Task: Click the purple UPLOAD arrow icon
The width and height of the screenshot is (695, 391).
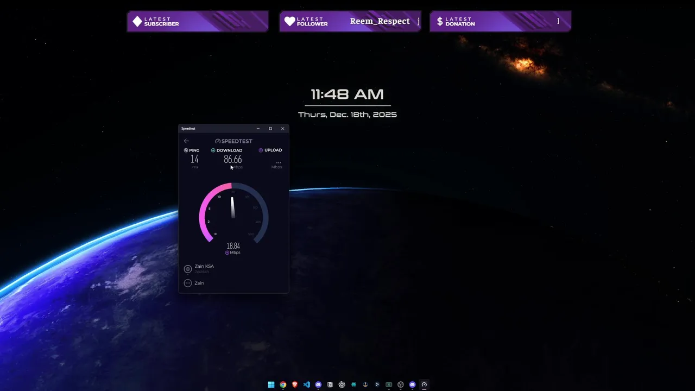Action: click(261, 150)
